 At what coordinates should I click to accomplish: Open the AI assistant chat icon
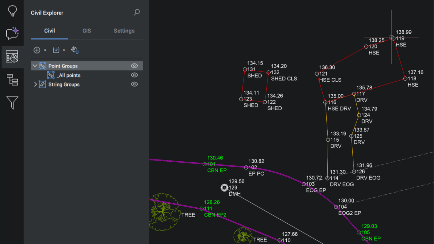pos(12,34)
